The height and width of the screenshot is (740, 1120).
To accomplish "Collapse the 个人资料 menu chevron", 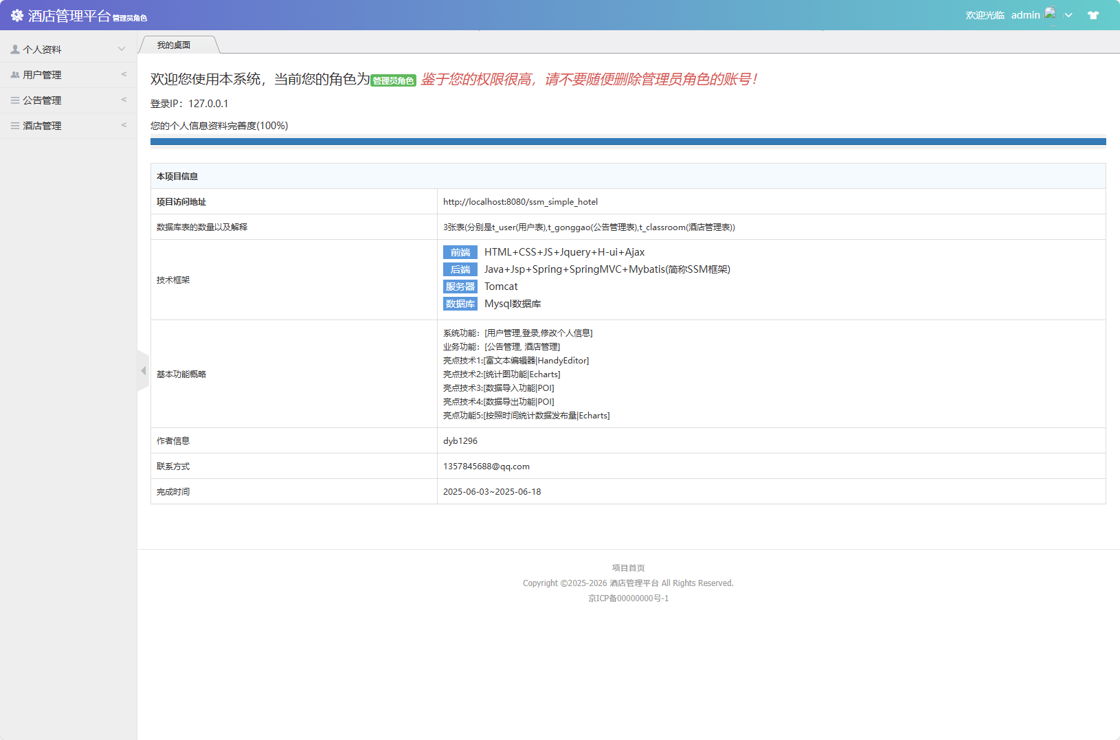I will tap(122, 48).
